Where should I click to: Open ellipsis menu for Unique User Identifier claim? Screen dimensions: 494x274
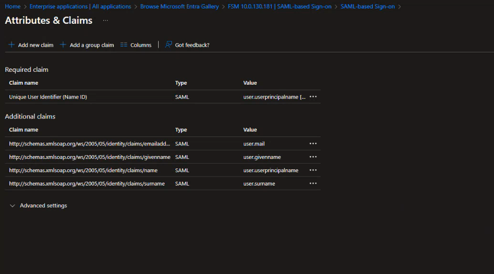pyautogui.click(x=313, y=97)
